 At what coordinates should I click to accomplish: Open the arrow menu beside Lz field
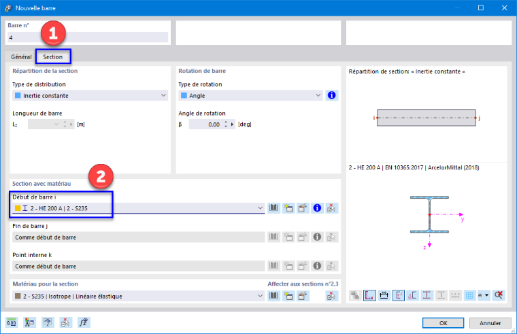point(71,124)
